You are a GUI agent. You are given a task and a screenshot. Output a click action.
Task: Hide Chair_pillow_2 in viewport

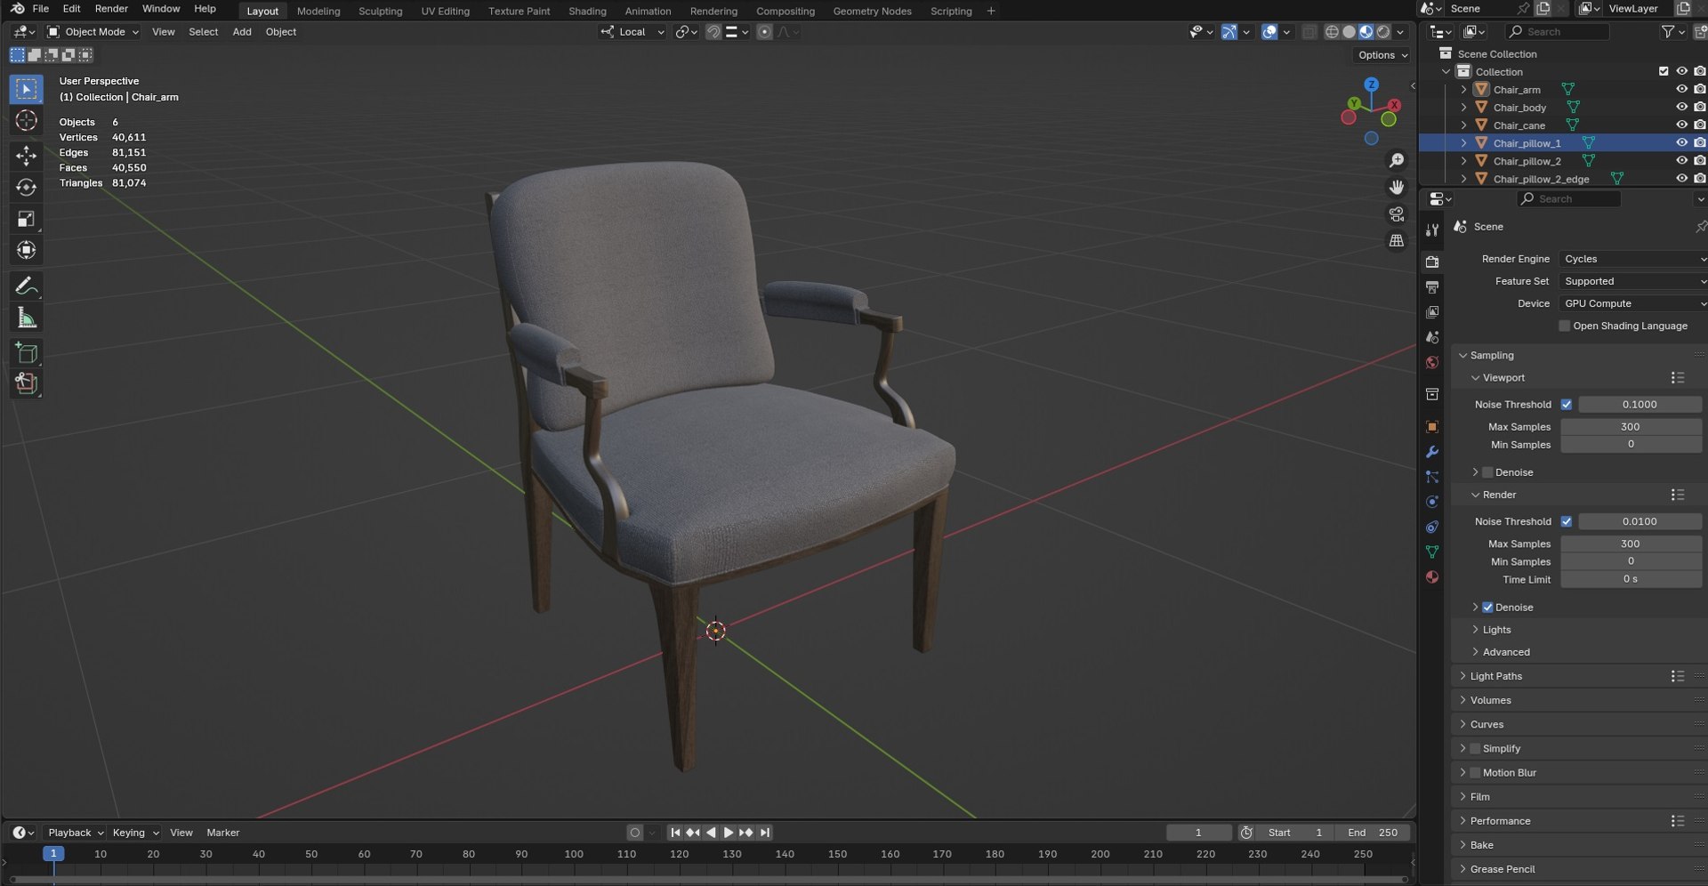(x=1681, y=161)
